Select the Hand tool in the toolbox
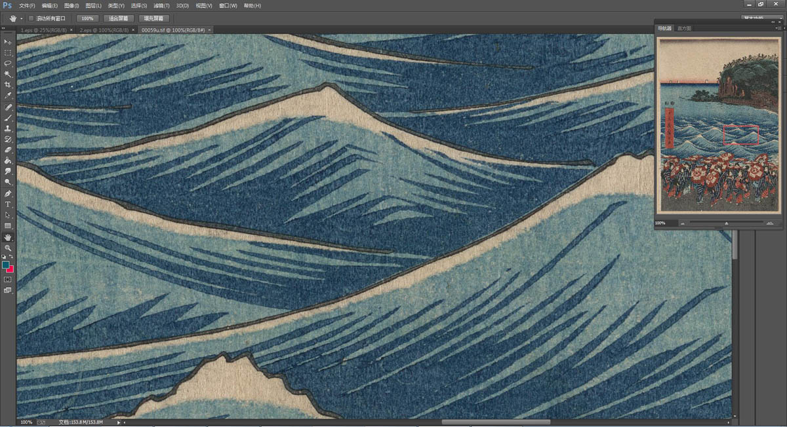Viewport: 787px width, 427px height. click(x=8, y=237)
